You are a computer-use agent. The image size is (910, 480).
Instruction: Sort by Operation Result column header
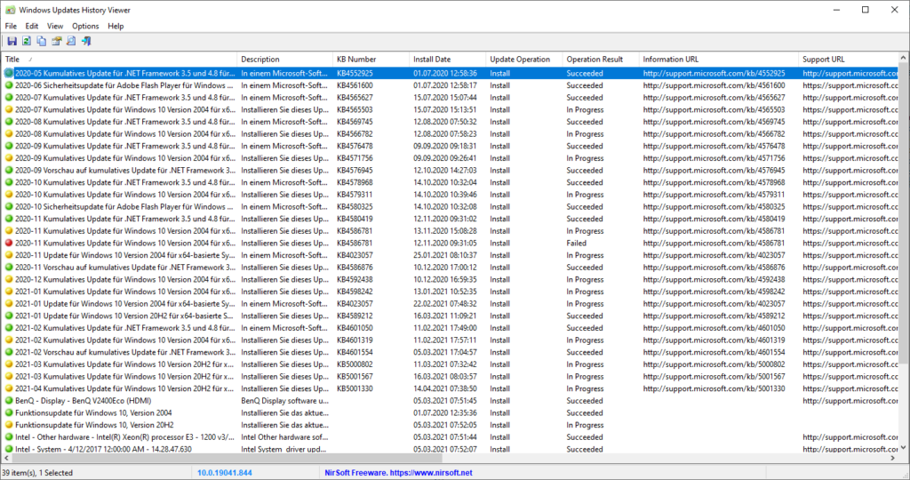[x=595, y=60]
